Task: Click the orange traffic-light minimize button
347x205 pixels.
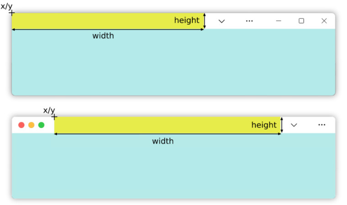Action: click(32, 125)
